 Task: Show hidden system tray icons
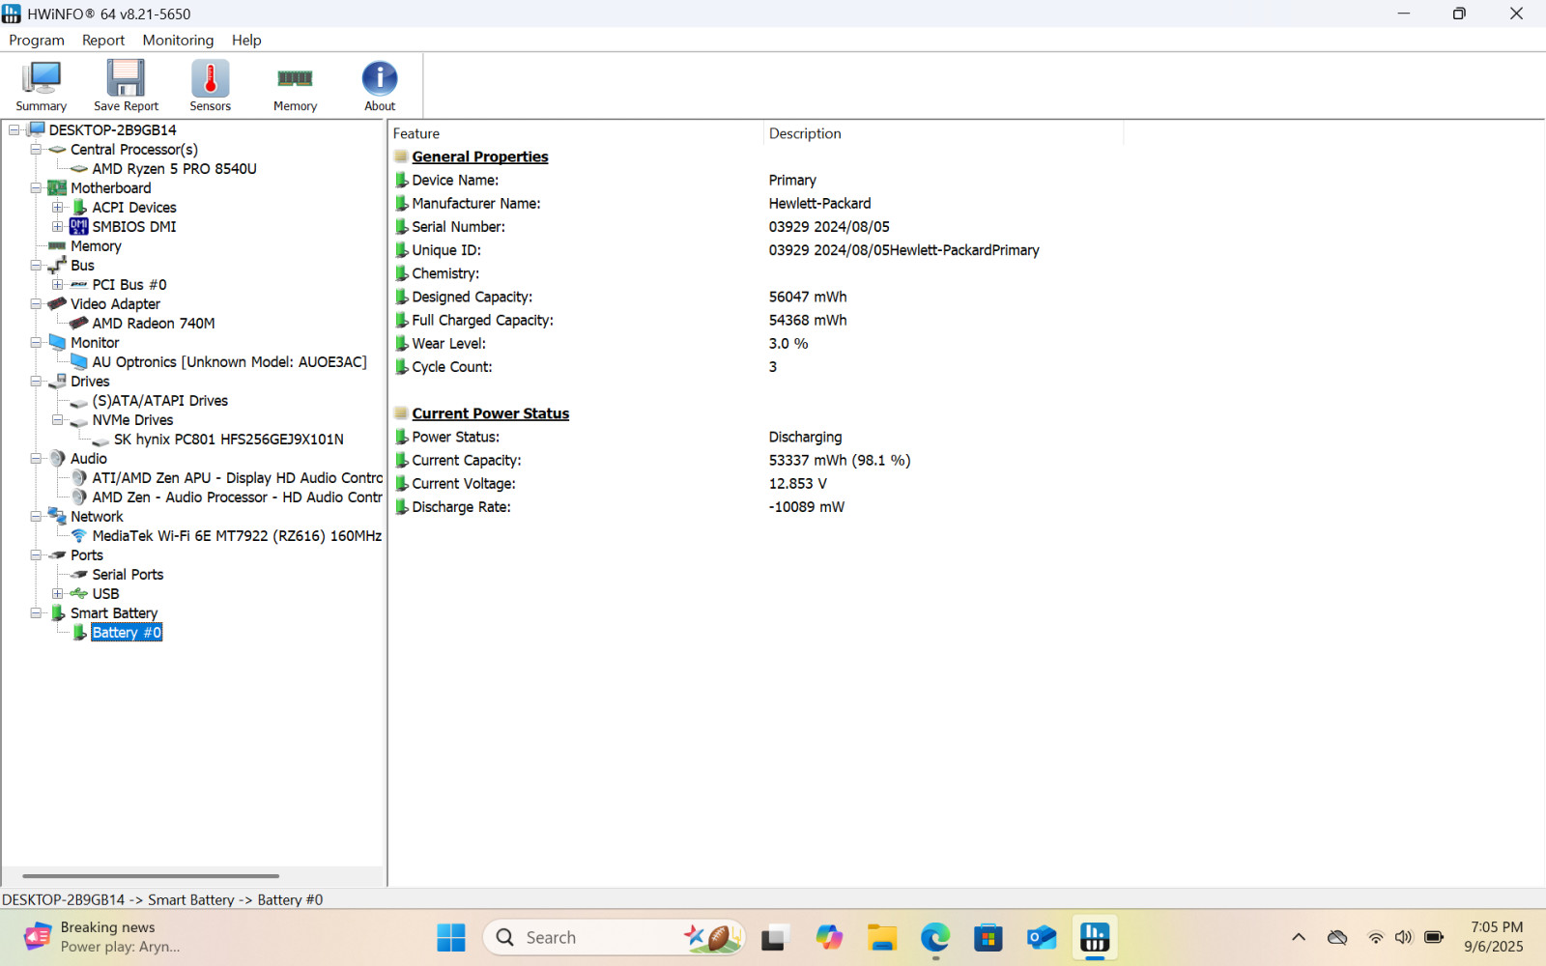pos(1299,937)
